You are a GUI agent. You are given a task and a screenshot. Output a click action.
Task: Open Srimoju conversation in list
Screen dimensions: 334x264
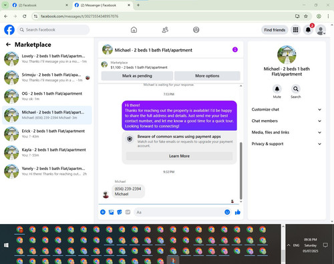47,77
